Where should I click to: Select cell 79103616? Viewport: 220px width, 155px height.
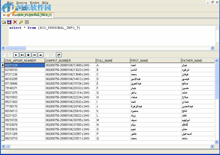[25, 129]
